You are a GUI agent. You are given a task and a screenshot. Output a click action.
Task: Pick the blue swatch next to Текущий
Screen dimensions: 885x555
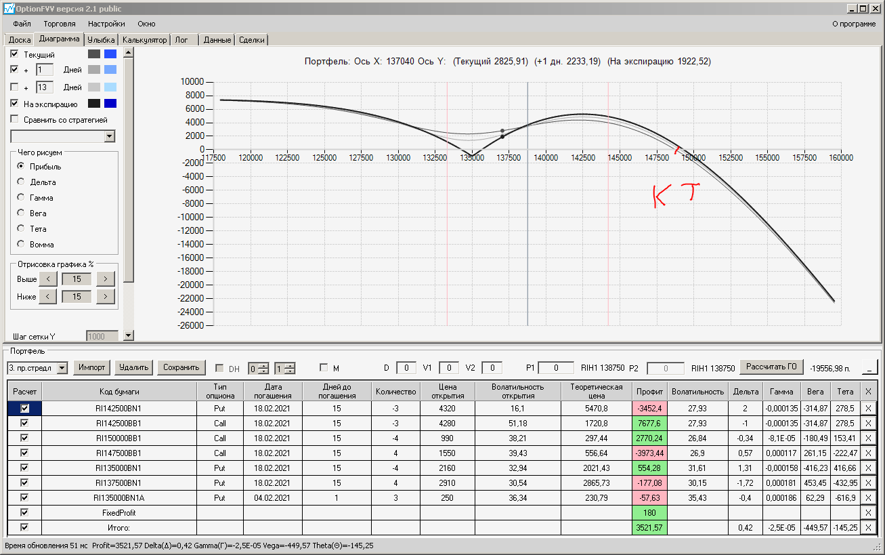tap(110, 54)
